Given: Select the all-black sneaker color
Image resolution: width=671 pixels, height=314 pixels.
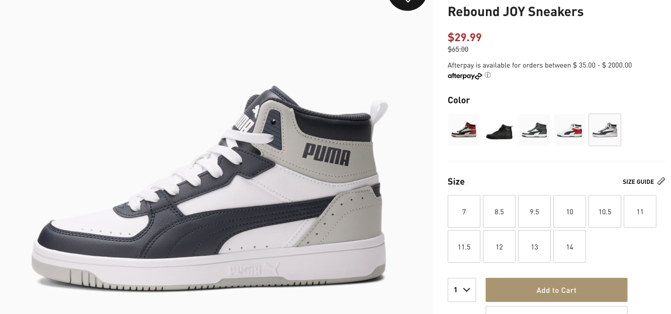Looking at the screenshot, I should 499,130.
